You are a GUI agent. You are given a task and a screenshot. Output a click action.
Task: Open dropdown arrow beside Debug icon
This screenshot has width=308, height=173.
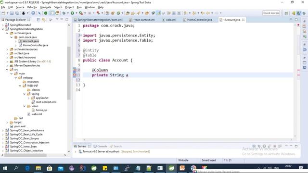point(68,13)
